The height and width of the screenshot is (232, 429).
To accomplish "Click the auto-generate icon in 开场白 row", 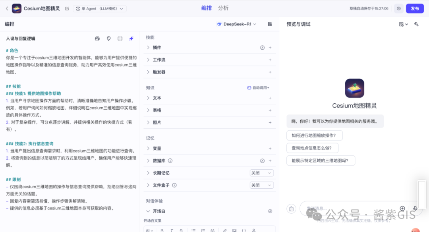I will 270,211.
